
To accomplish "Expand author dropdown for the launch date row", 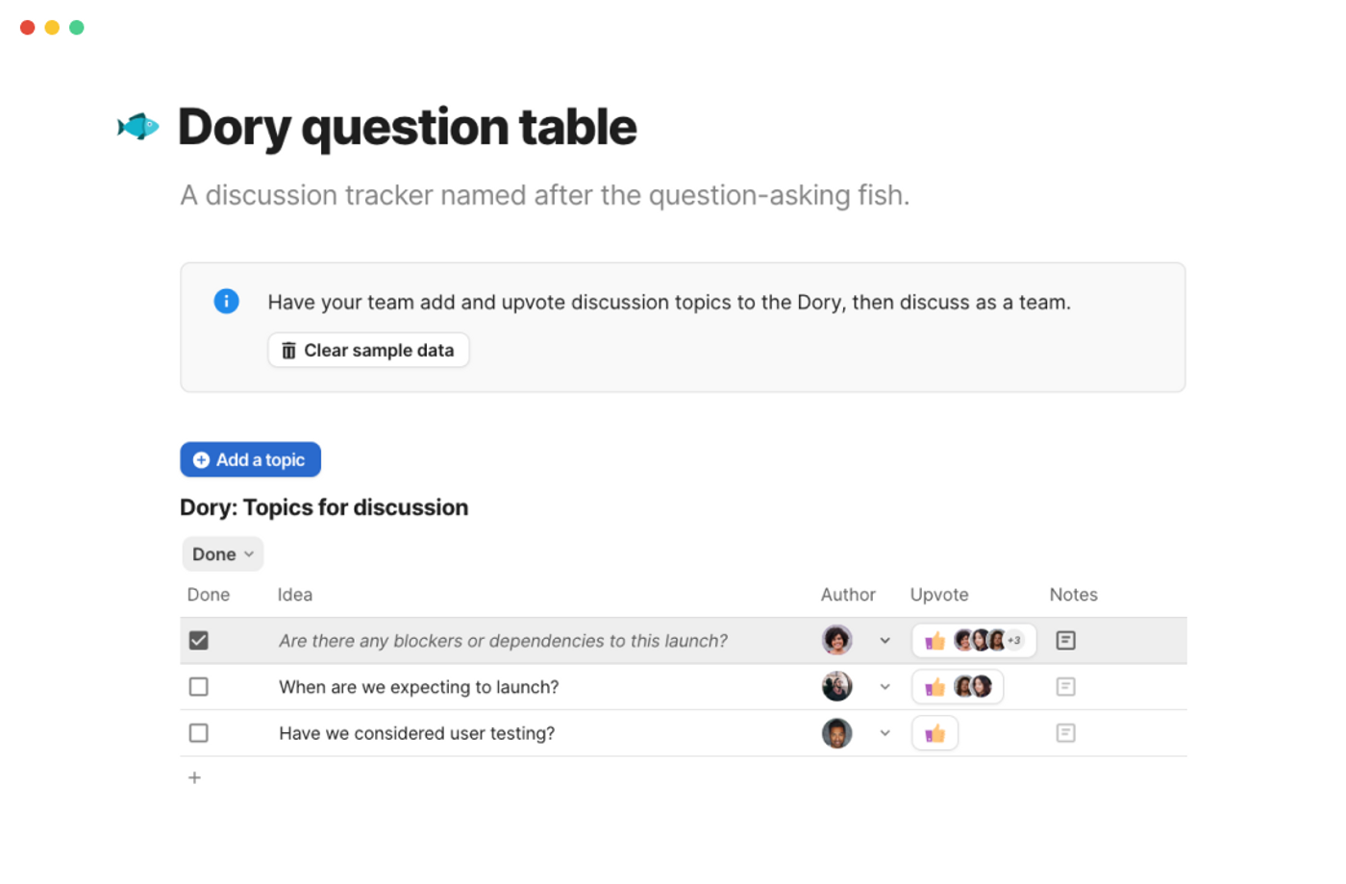I will point(885,687).
